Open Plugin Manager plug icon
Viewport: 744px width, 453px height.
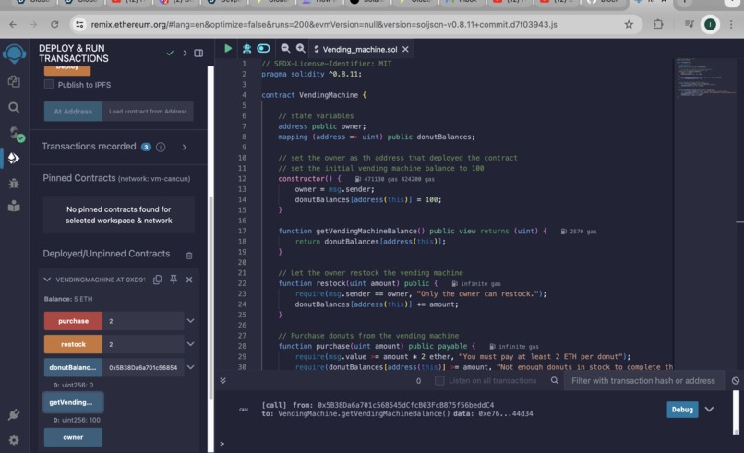(x=14, y=414)
